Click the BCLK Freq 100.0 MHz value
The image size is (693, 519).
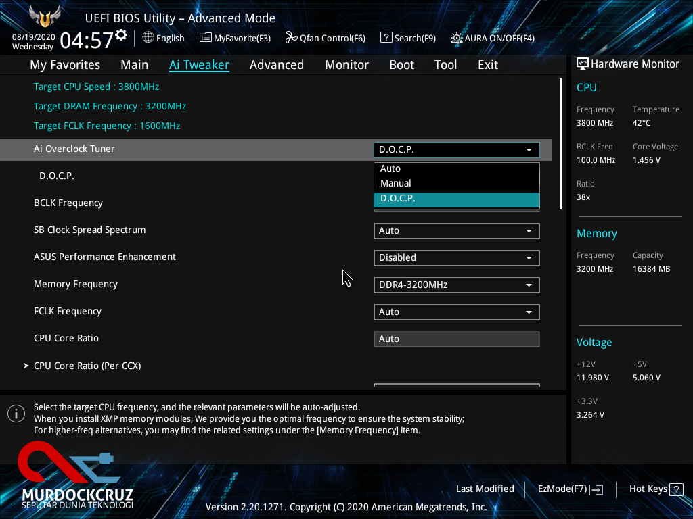coord(596,160)
